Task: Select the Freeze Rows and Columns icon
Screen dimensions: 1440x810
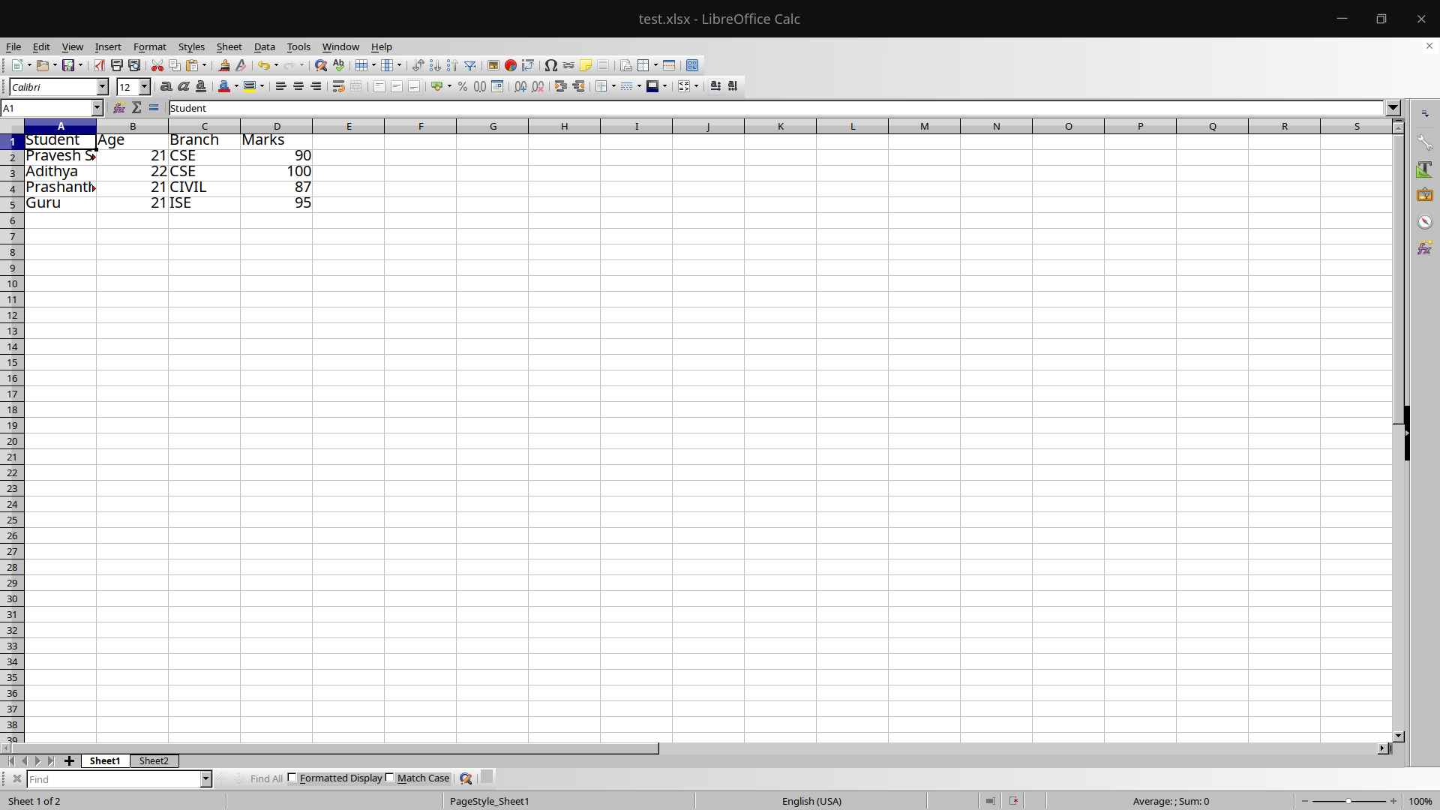Action: pyautogui.click(x=643, y=65)
